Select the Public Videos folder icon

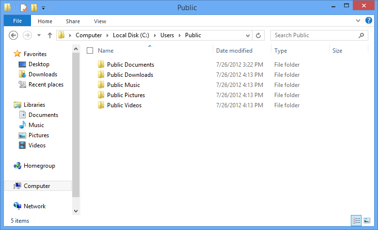(x=101, y=105)
